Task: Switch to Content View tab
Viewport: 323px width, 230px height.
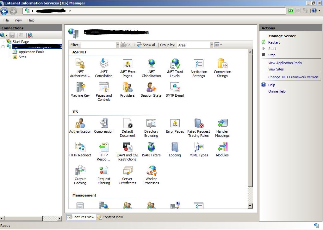Action: pos(110,217)
